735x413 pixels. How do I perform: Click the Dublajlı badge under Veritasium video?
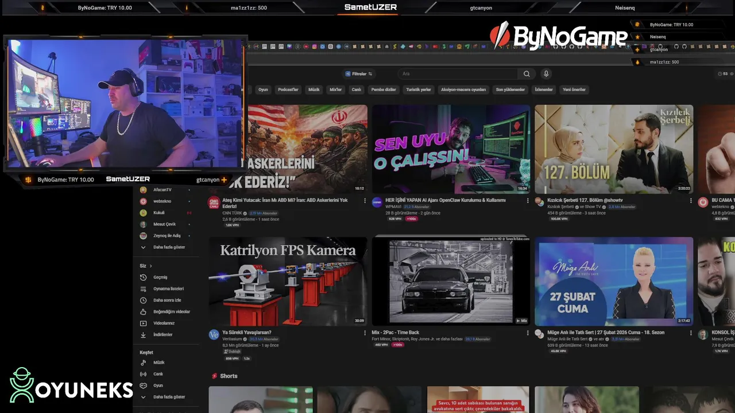tap(232, 351)
